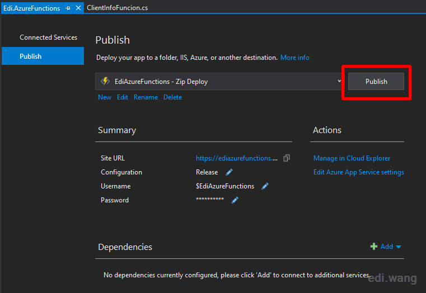Click the Publish button
Viewport: 426px width, 293px height.
376,82
